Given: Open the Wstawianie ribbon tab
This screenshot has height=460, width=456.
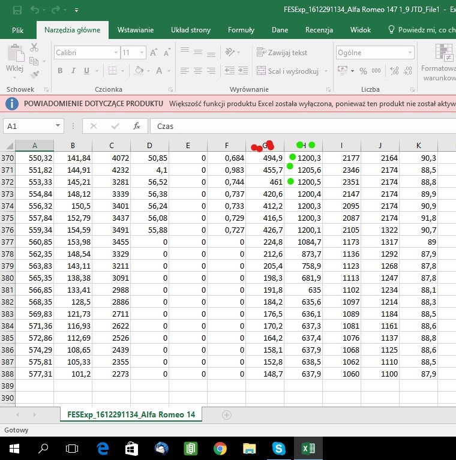Looking at the screenshot, I should [136, 30].
